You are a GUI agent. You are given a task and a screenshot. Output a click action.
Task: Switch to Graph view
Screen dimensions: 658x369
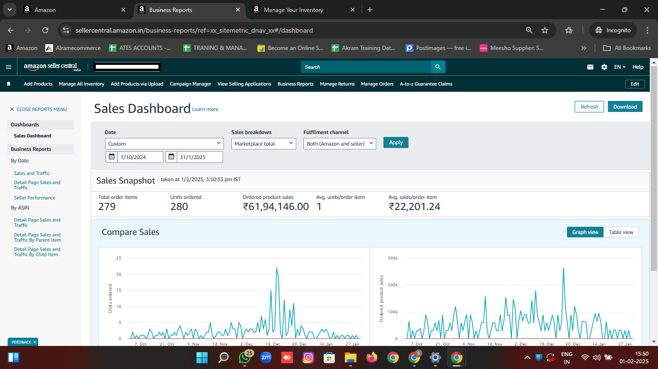585,232
